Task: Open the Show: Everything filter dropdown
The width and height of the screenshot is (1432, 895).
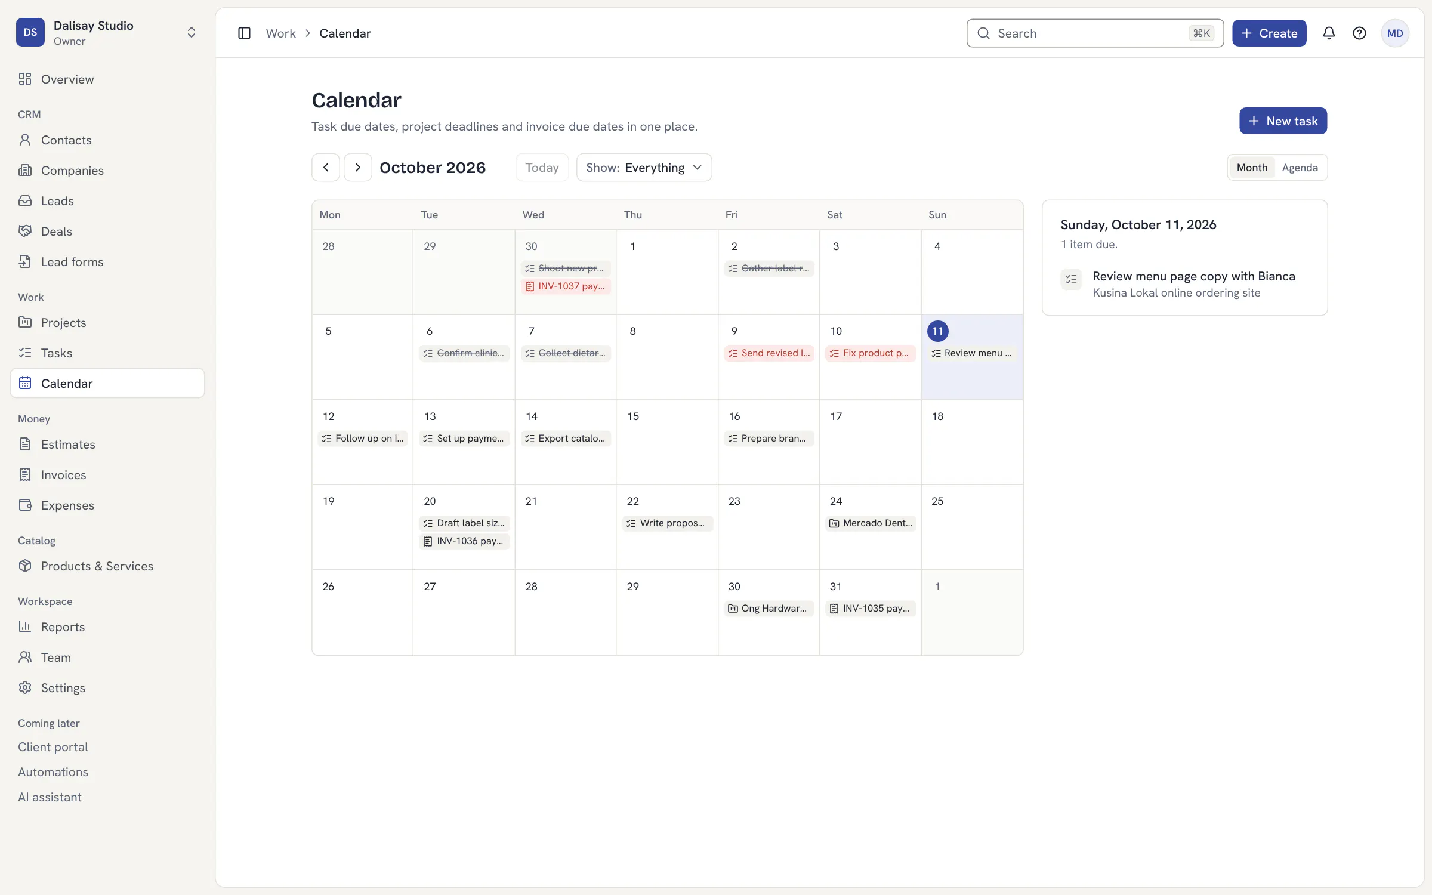Action: (x=644, y=168)
